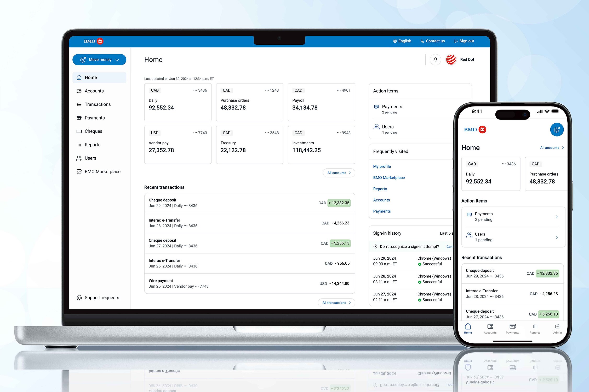589x392 pixels.
Task: Open phone Payments pending chevron
Action: 557,217
